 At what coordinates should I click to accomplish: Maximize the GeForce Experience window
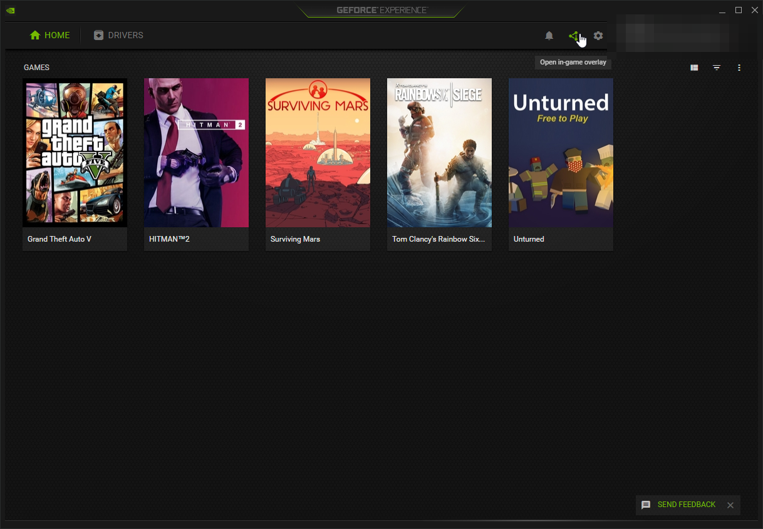739,11
